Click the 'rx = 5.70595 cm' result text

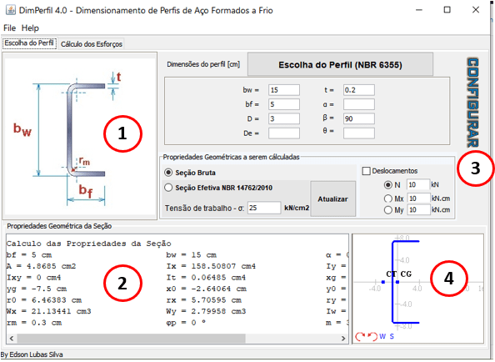203,300
